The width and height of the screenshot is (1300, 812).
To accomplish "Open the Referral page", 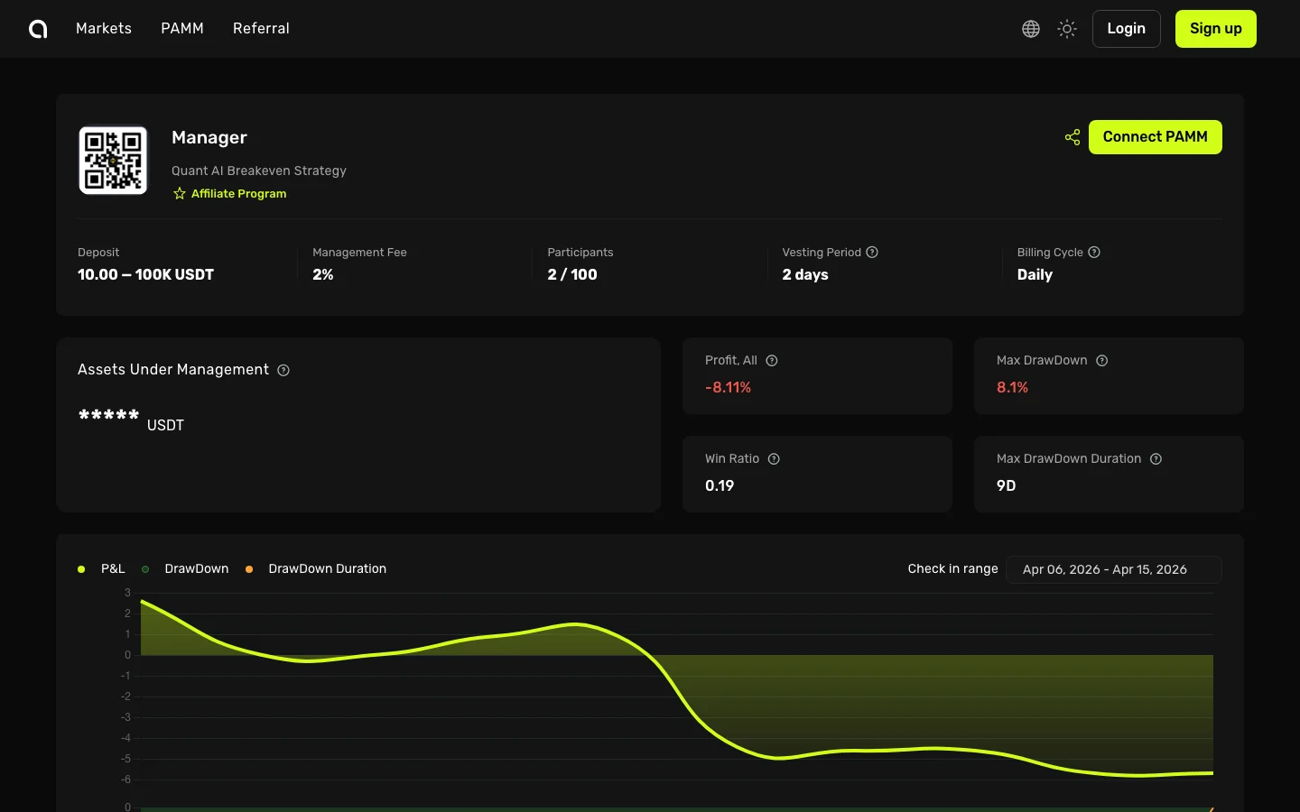I will coord(261,29).
